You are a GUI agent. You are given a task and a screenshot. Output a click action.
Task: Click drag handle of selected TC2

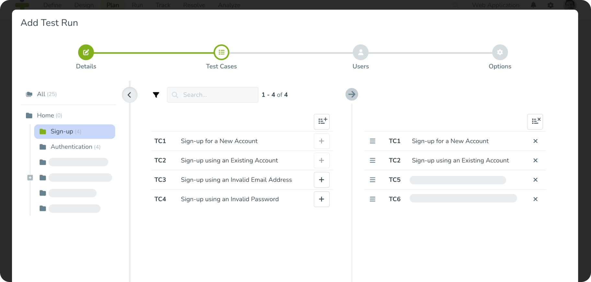pyautogui.click(x=373, y=160)
